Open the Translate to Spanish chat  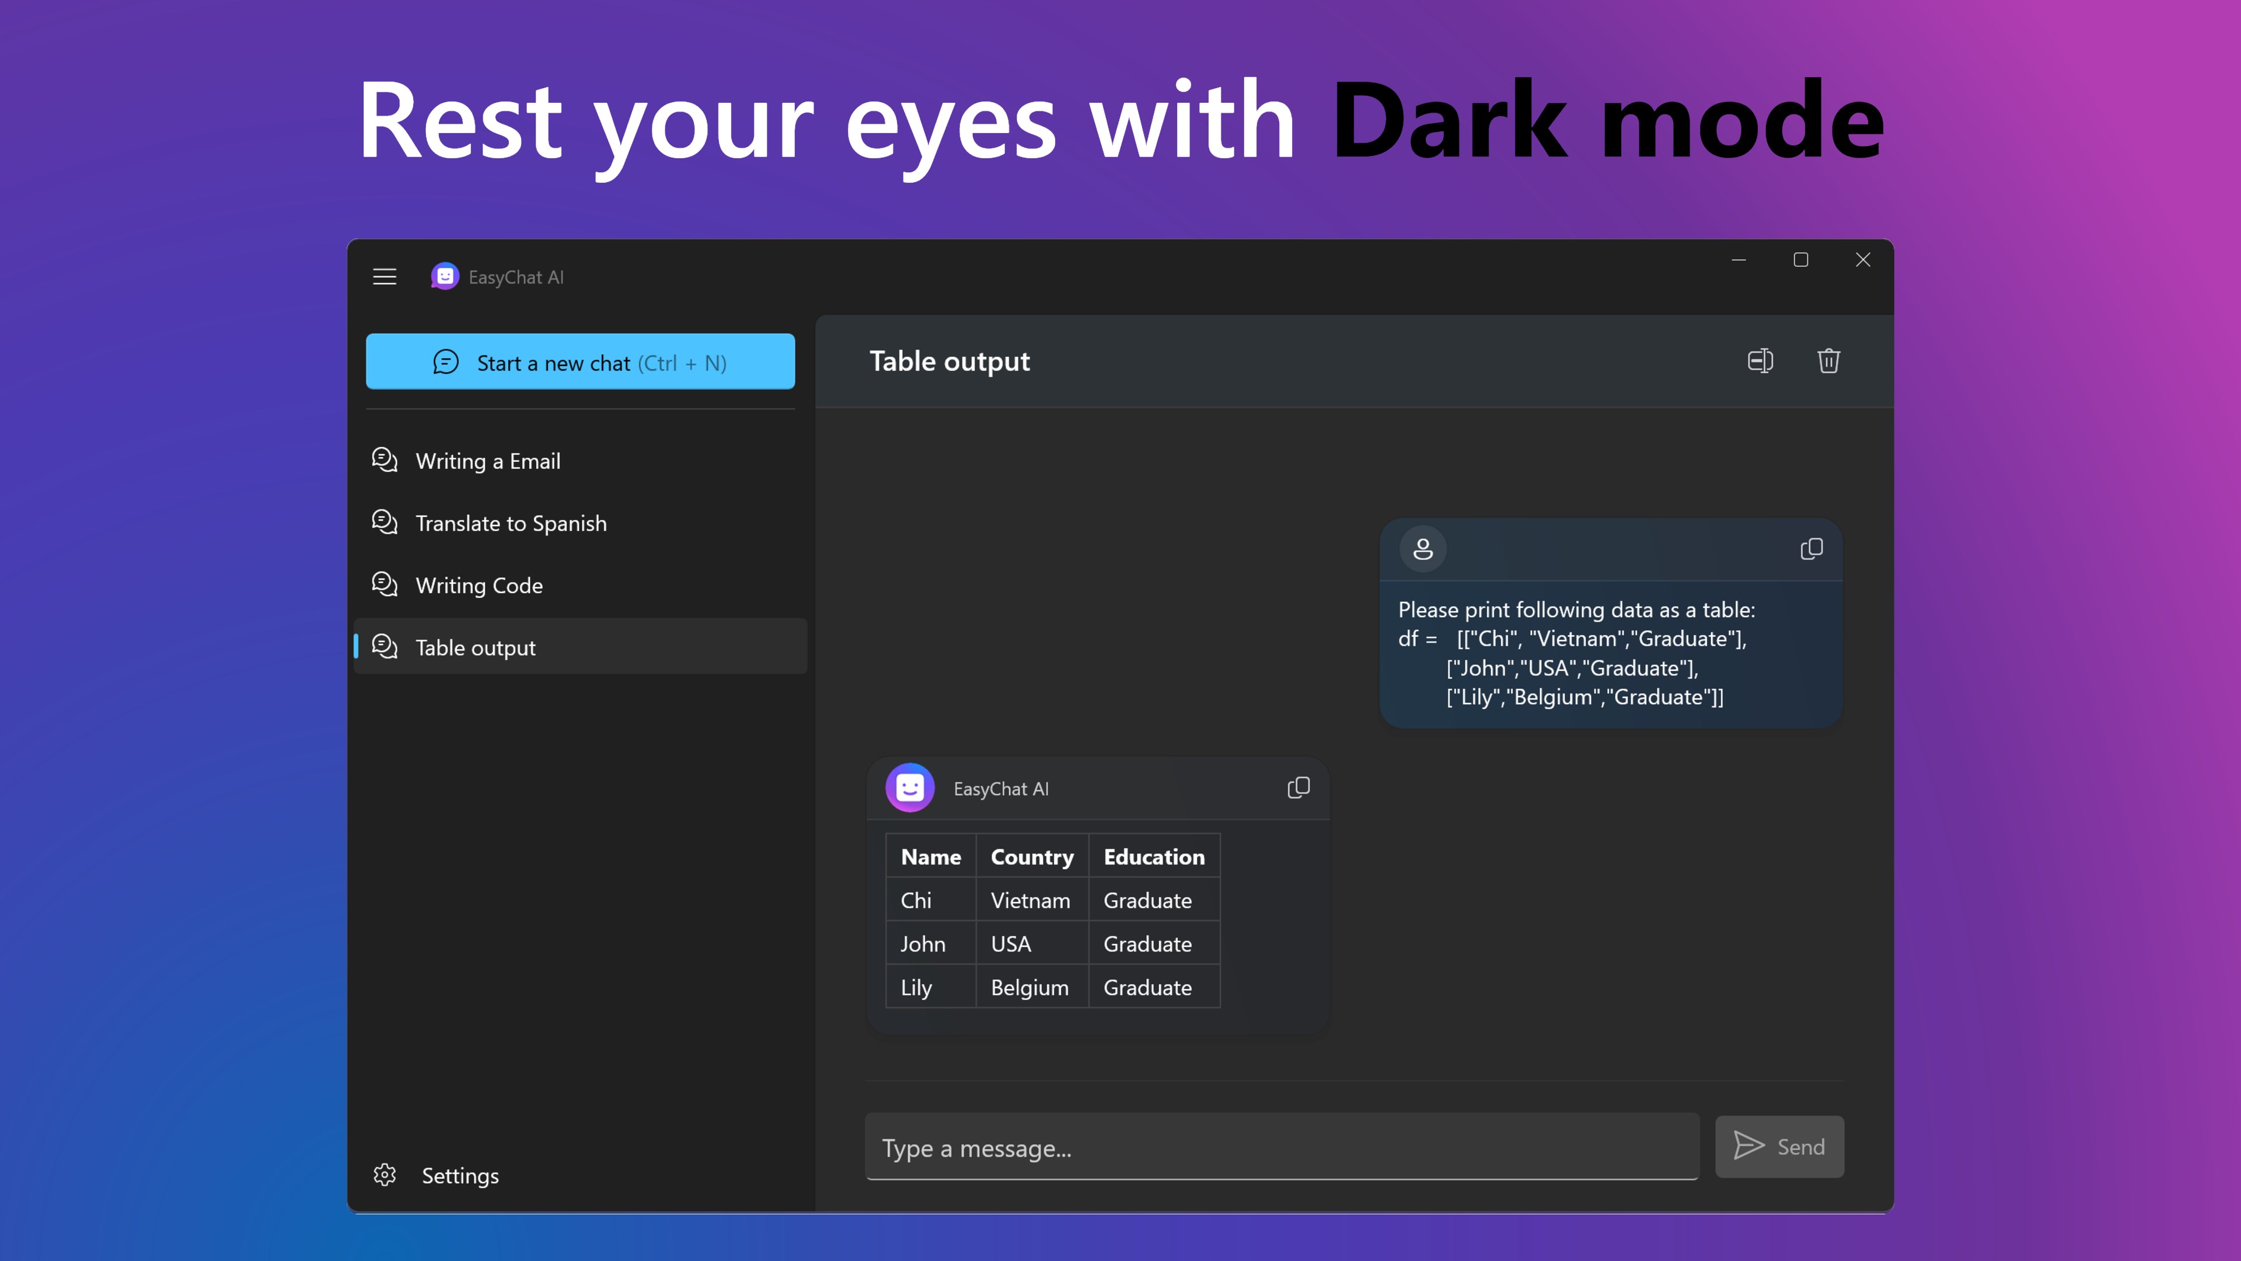(x=511, y=523)
